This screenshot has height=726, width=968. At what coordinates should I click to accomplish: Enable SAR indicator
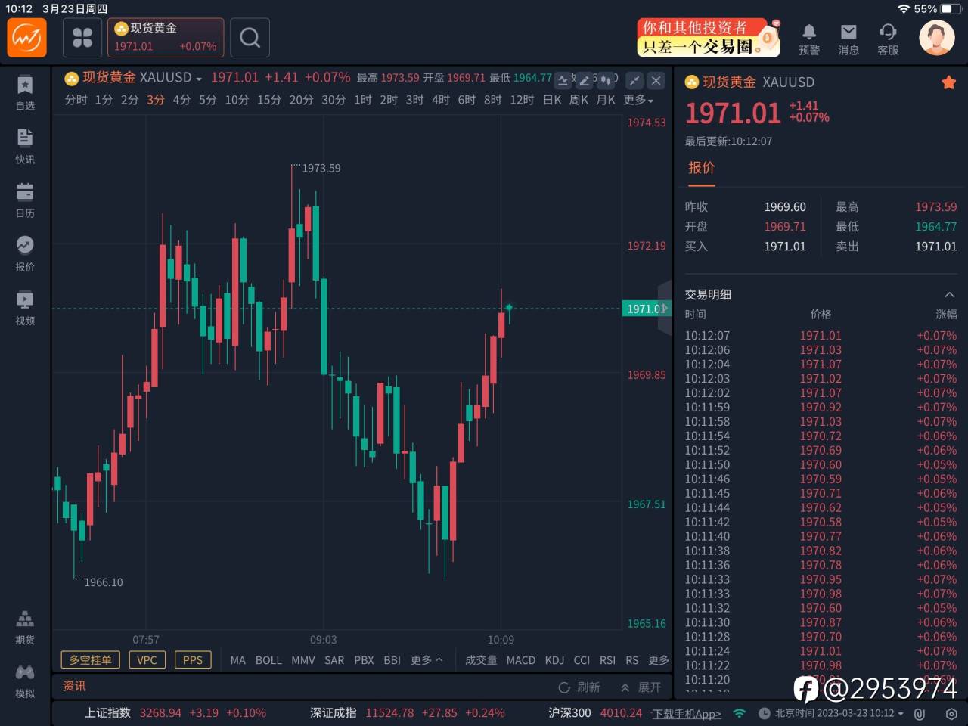pos(334,660)
